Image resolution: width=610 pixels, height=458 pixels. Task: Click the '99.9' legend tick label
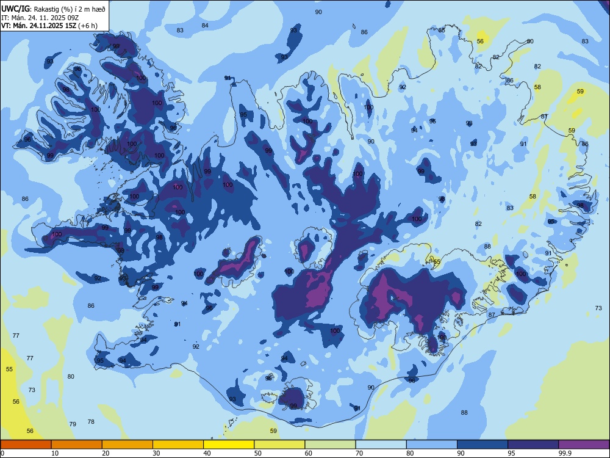(x=564, y=453)
